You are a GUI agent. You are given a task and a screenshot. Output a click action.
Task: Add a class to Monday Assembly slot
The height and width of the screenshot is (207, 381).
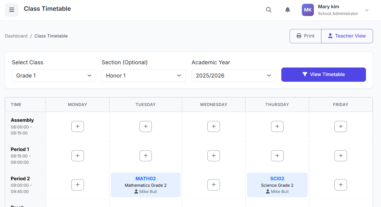(x=78, y=126)
